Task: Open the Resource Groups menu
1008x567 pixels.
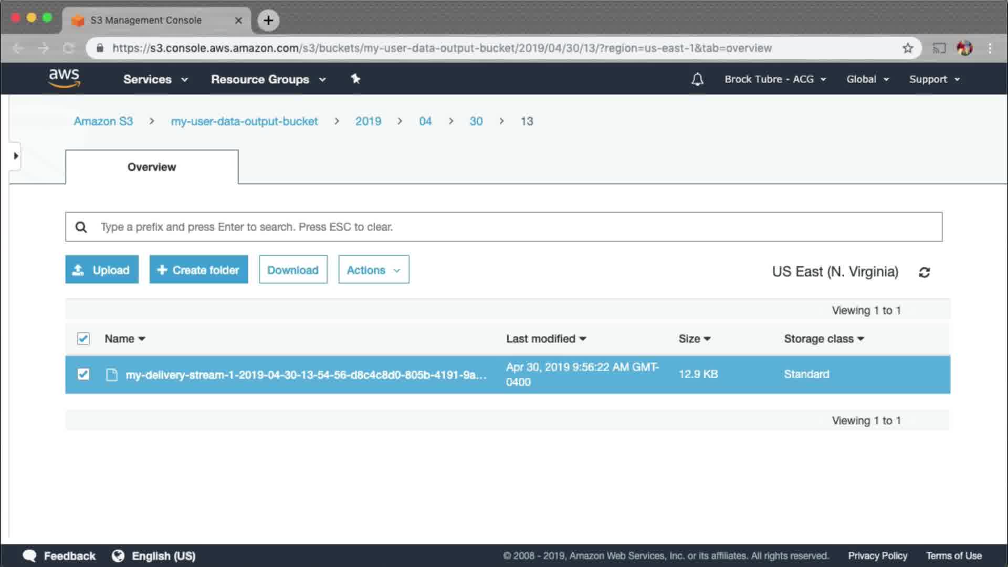Action: point(268,79)
